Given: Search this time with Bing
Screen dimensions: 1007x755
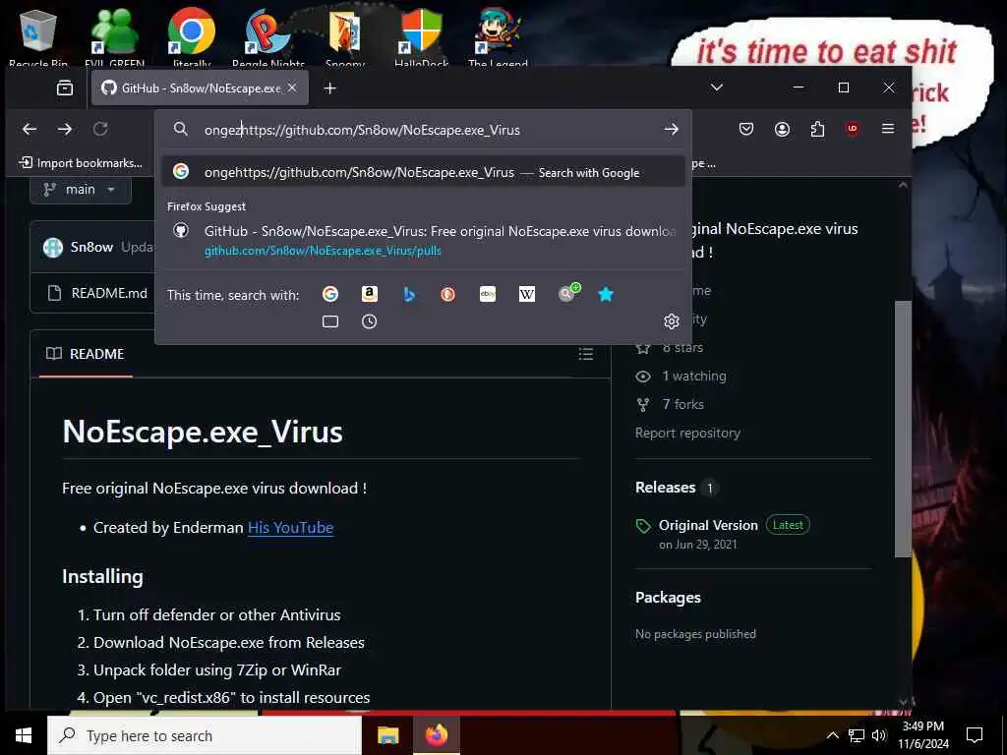Looking at the screenshot, I should point(408,294).
